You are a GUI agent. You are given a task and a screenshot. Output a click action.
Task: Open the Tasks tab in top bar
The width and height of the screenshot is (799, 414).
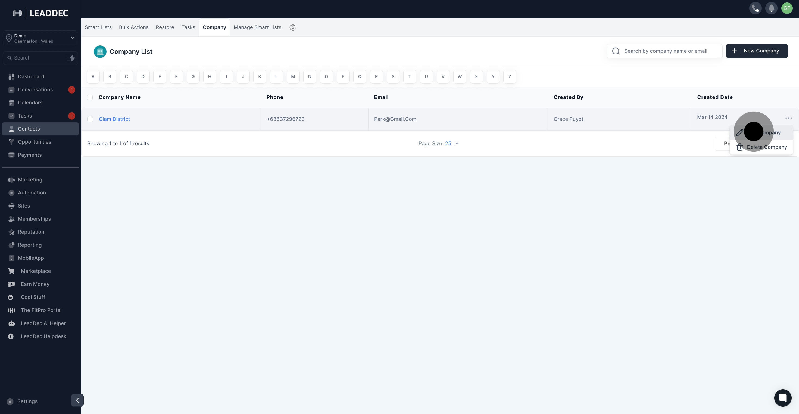(188, 27)
